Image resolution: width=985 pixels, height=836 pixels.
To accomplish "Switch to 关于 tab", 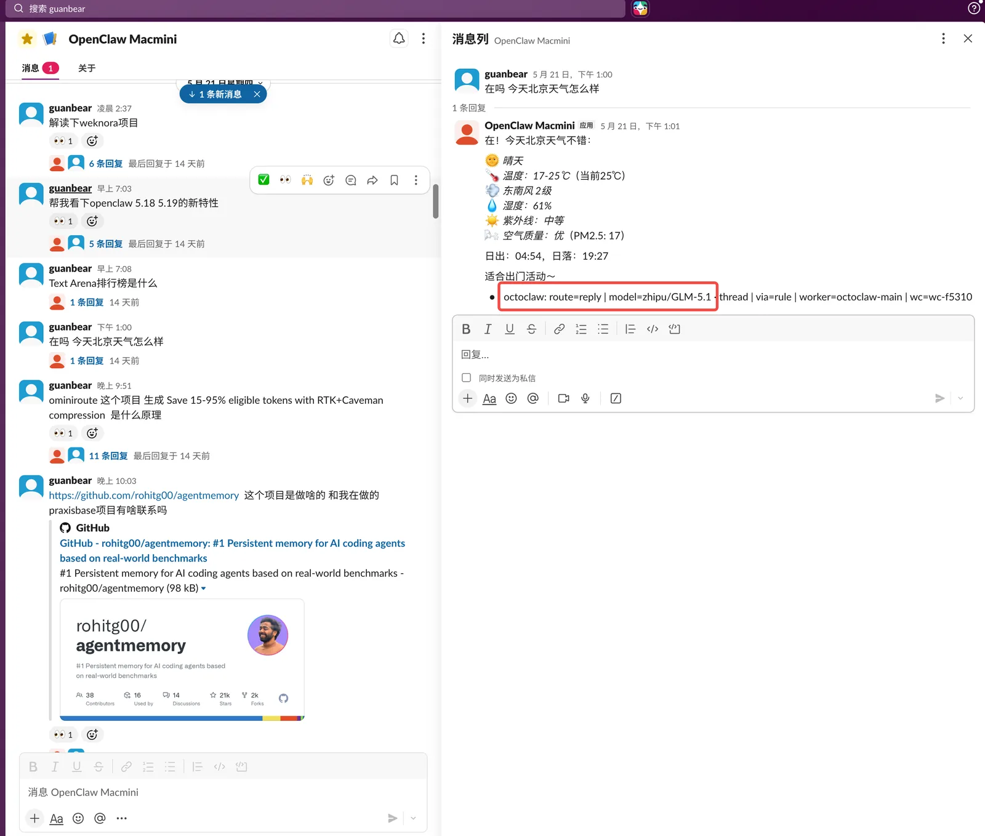I will pos(87,68).
